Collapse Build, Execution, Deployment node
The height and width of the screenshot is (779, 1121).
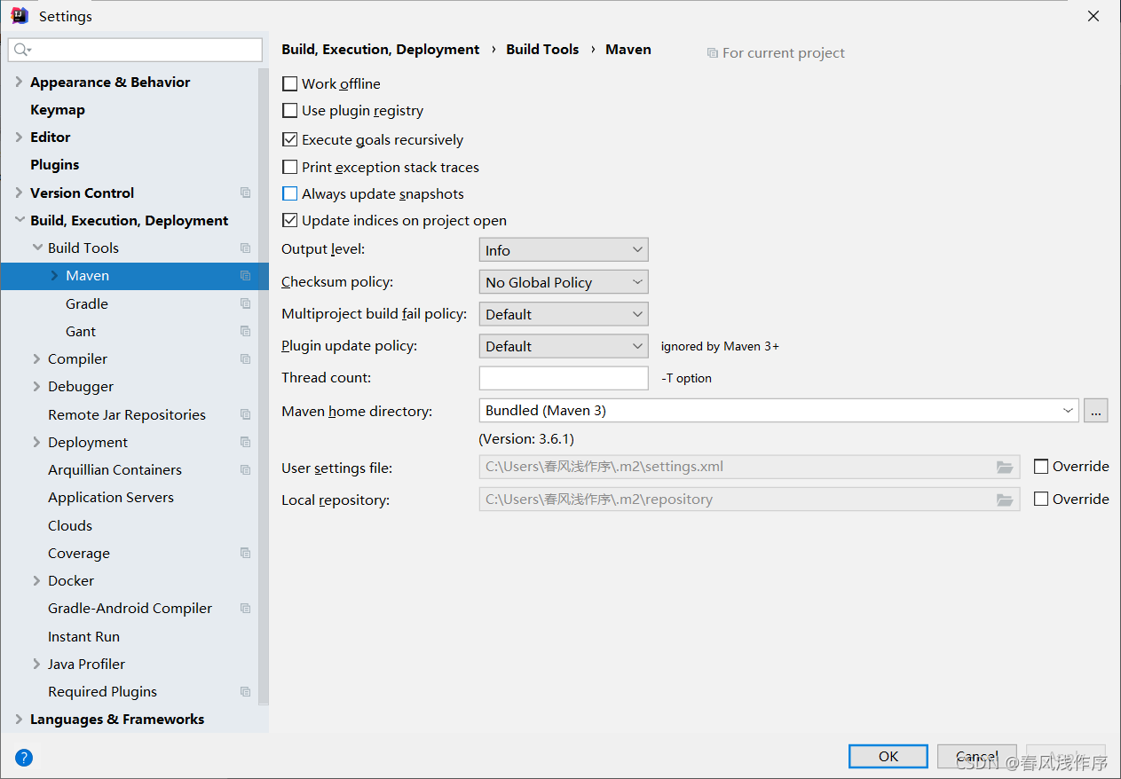point(19,220)
